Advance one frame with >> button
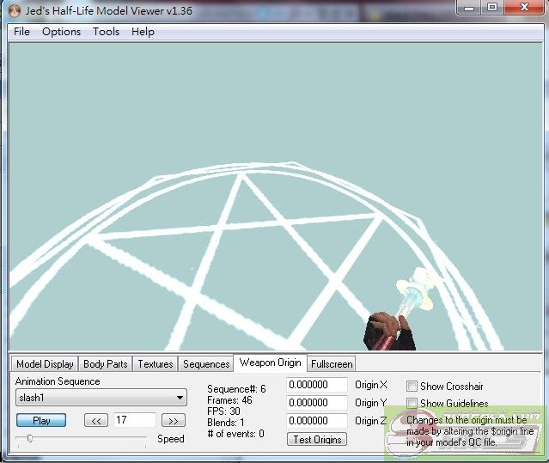This screenshot has width=549, height=463. pos(173,420)
